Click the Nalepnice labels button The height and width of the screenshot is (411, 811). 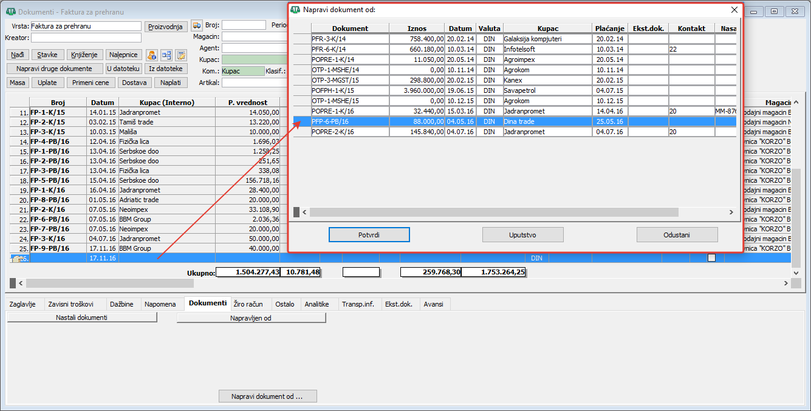[x=124, y=55]
